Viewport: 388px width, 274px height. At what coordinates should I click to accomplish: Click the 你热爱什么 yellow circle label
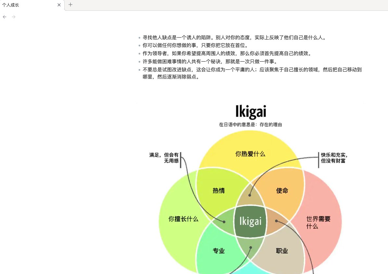tap(250, 154)
